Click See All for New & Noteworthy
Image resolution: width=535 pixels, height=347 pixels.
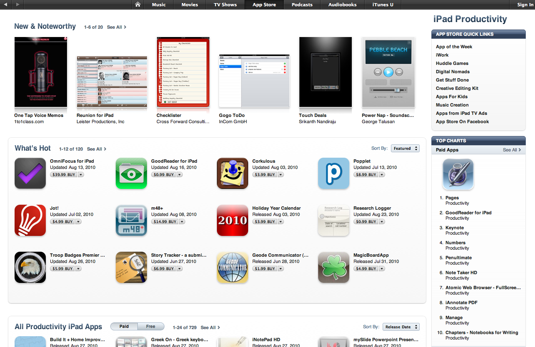(116, 27)
